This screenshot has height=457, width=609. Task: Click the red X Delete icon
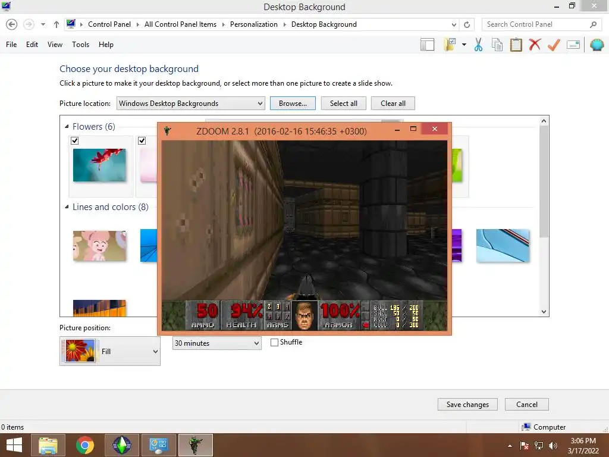tap(535, 44)
